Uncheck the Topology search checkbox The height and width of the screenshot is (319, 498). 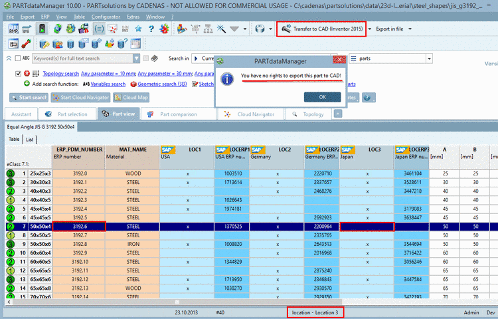19,74
